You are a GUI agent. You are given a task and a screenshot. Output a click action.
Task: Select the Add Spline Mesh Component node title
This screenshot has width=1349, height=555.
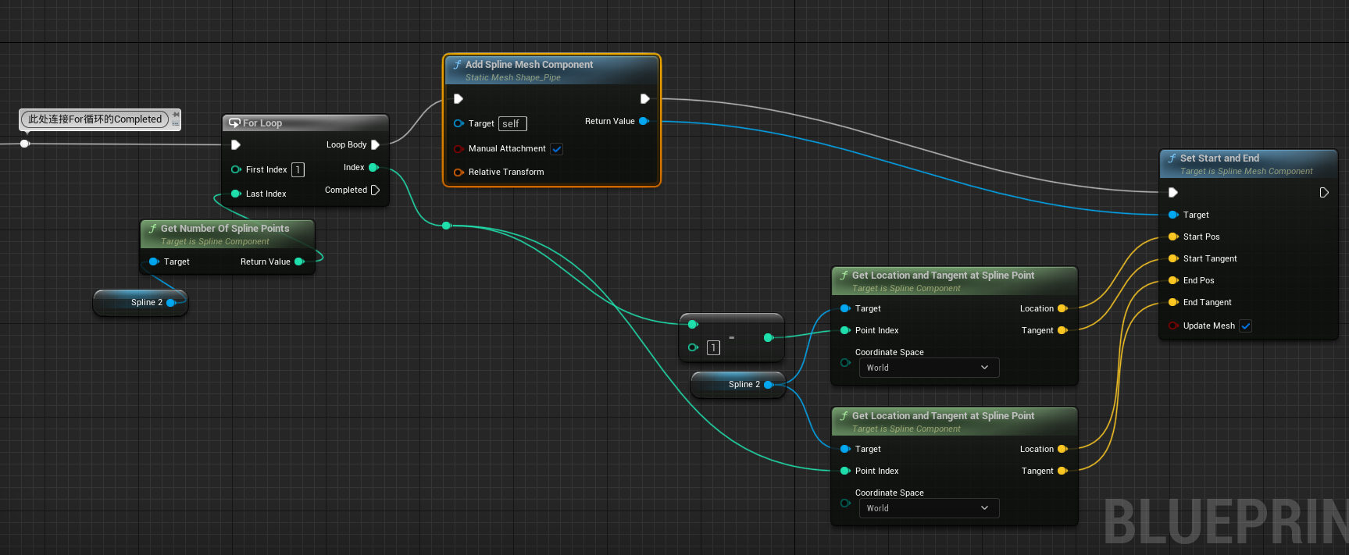pyautogui.click(x=529, y=65)
